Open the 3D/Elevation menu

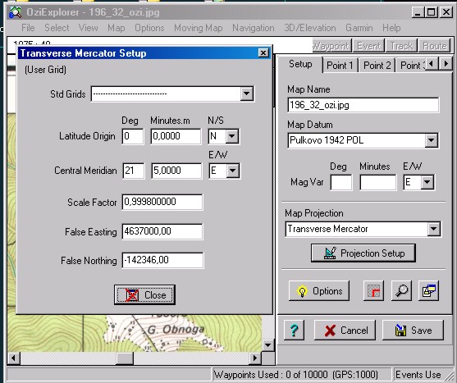point(310,28)
